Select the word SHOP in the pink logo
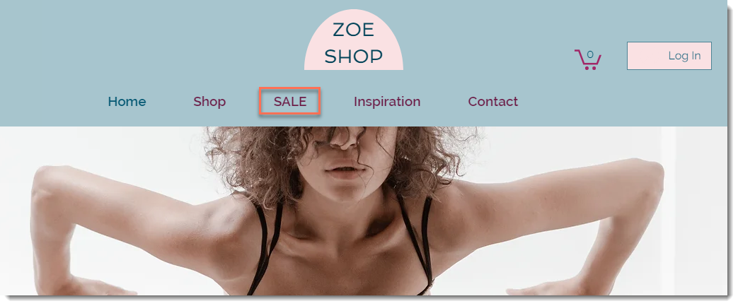The image size is (738, 306). (x=354, y=57)
